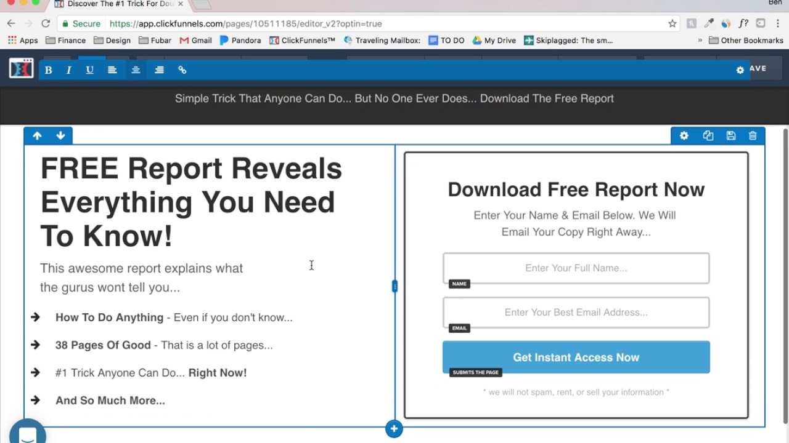Viewport: 789px width, 443px height.
Task: Go back with the browser back arrow
Action: pyautogui.click(x=11, y=23)
